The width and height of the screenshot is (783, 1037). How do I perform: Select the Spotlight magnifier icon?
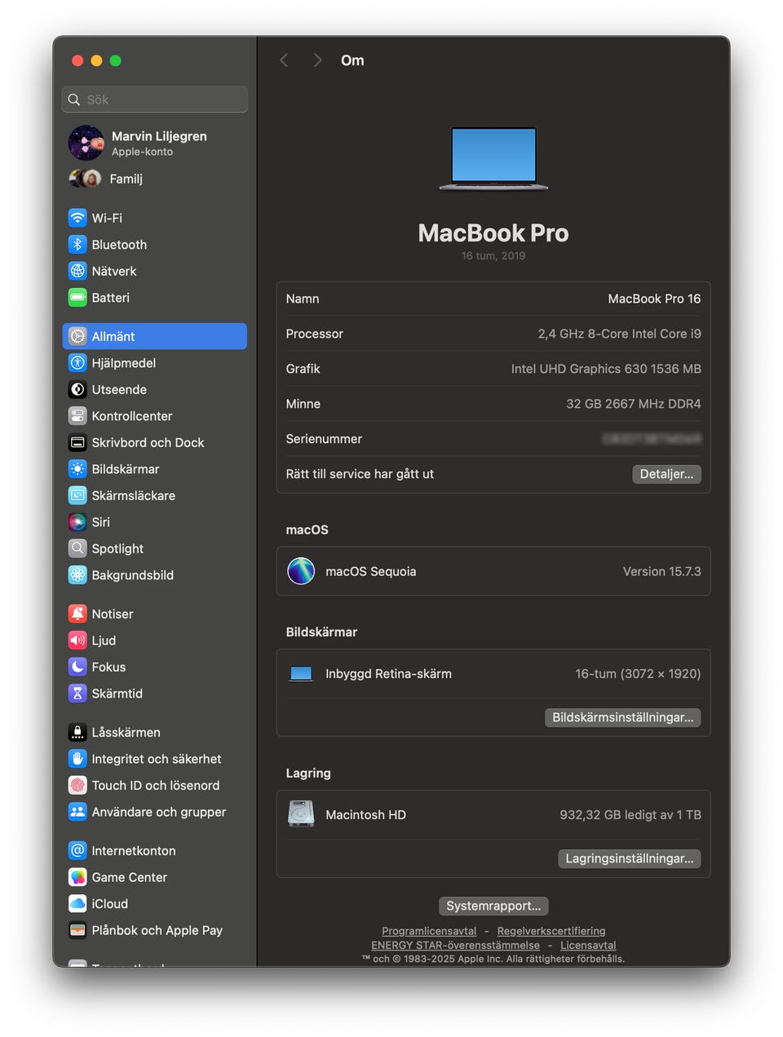coord(77,548)
